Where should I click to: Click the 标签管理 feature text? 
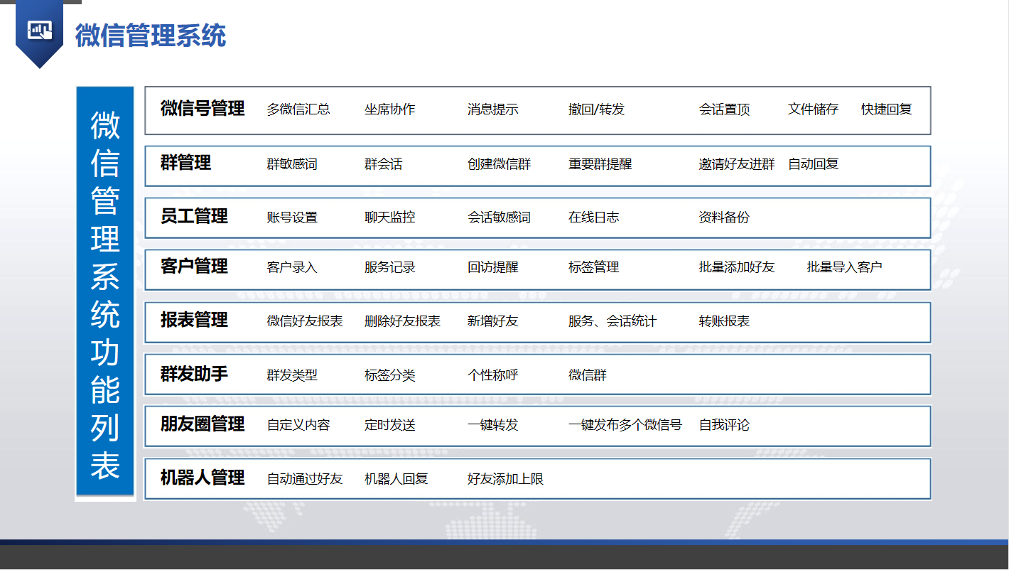click(593, 267)
